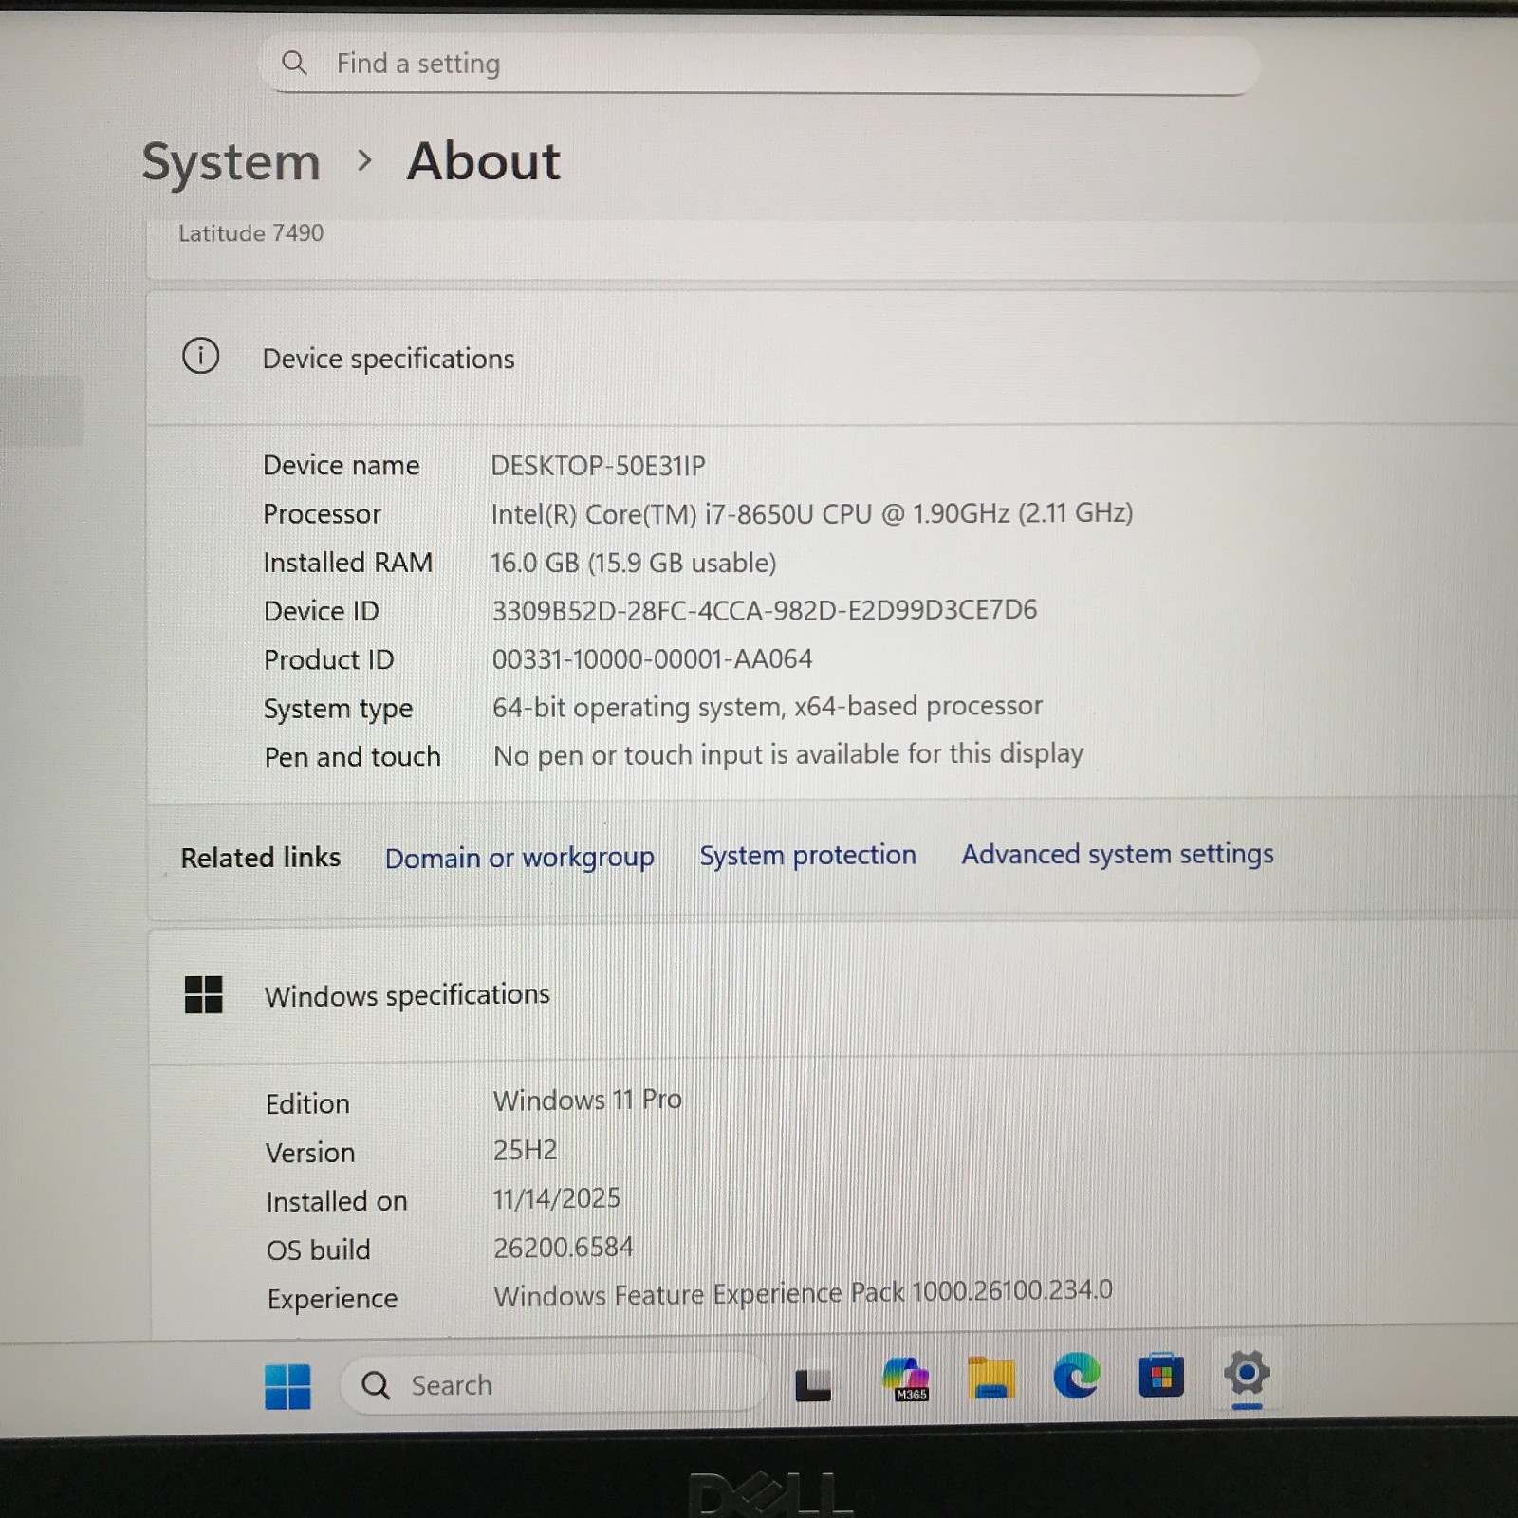Select Windows Feature Experience Pack text
The image size is (1518, 1518).
pyautogui.click(x=804, y=1293)
